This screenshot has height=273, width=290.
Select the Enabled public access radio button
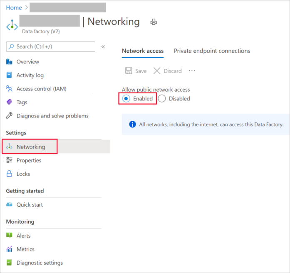126,98
